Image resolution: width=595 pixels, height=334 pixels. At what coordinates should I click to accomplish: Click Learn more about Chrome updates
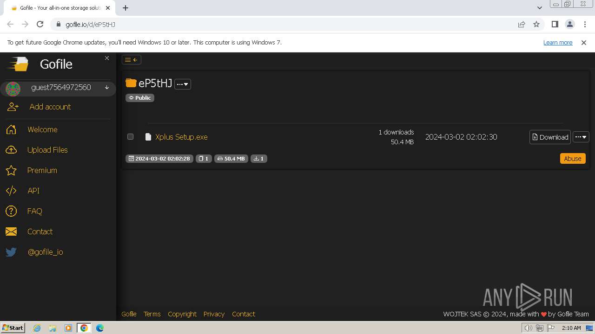(558, 42)
